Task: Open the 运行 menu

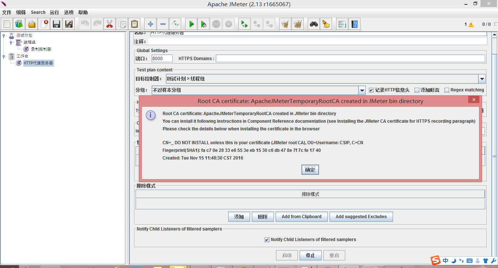Action: pyautogui.click(x=55, y=12)
